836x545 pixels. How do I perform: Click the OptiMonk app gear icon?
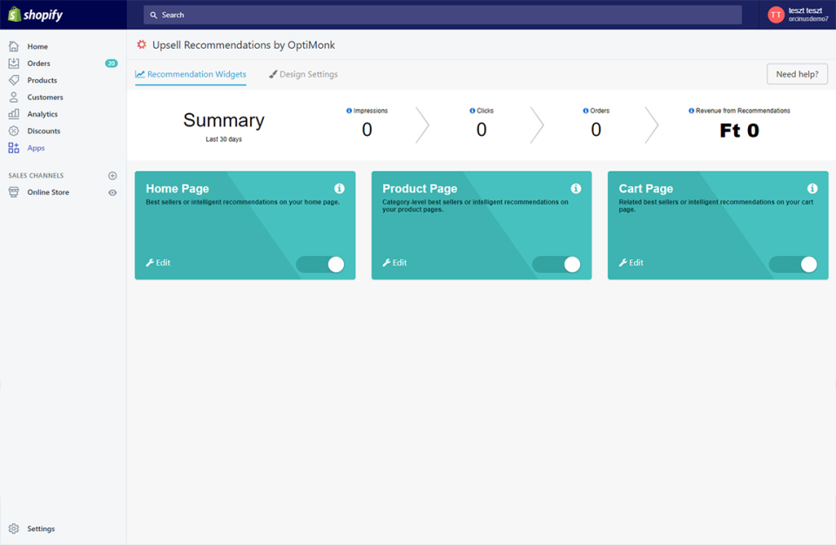pyautogui.click(x=141, y=44)
